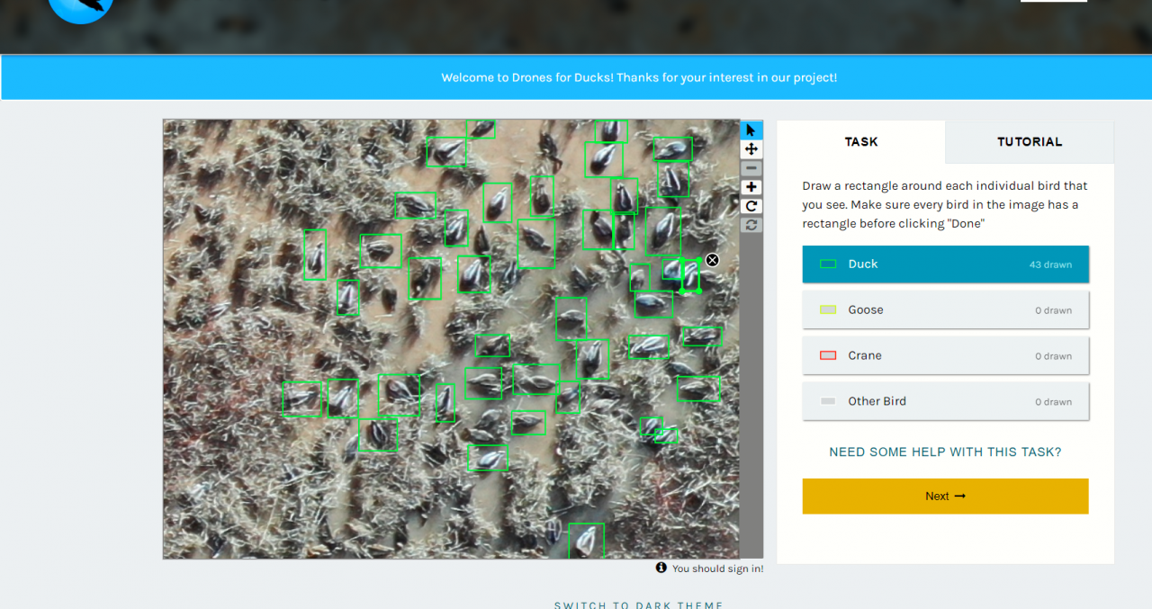Click Switch to Dark Theme link
Image resolution: width=1152 pixels, height=609 pixels.
[x=639, y=605]
